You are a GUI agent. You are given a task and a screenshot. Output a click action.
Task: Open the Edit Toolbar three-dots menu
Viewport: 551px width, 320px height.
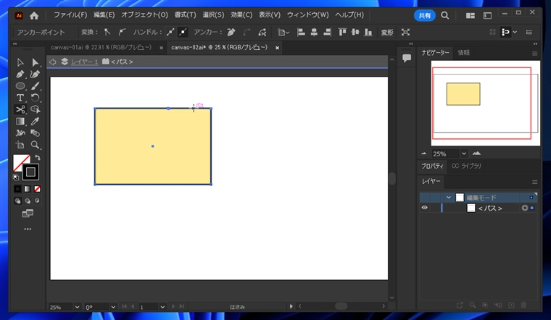coord(28,229)
